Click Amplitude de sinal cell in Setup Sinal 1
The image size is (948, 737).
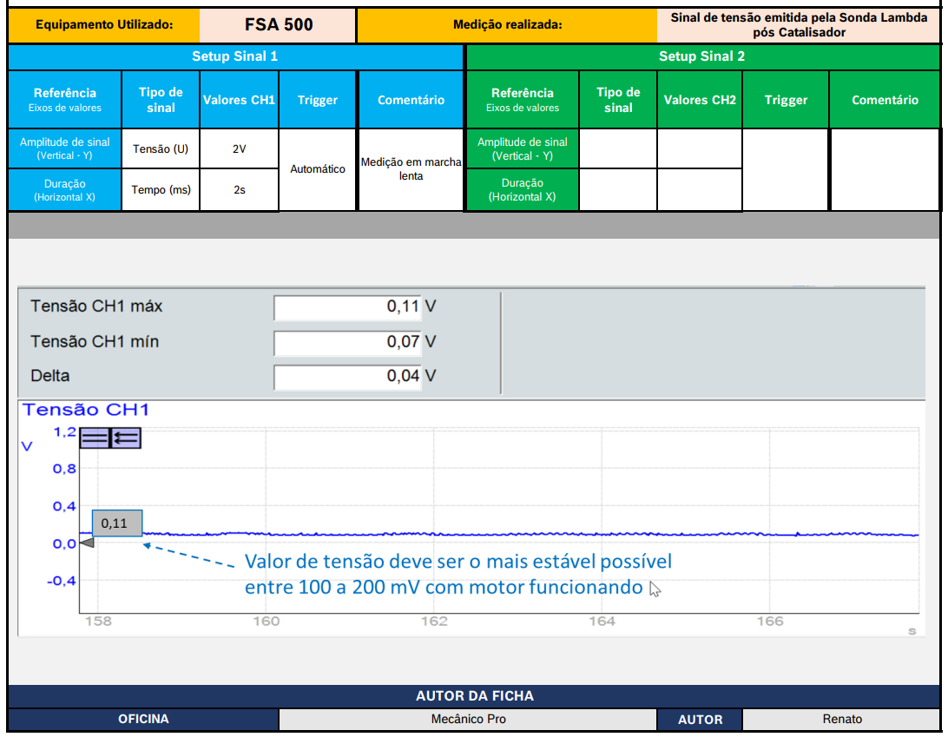(x=65, y=148)
